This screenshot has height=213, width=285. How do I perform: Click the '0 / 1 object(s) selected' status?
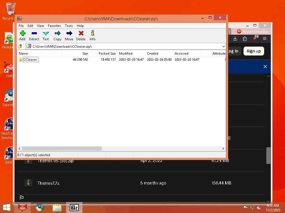point(34,155)
